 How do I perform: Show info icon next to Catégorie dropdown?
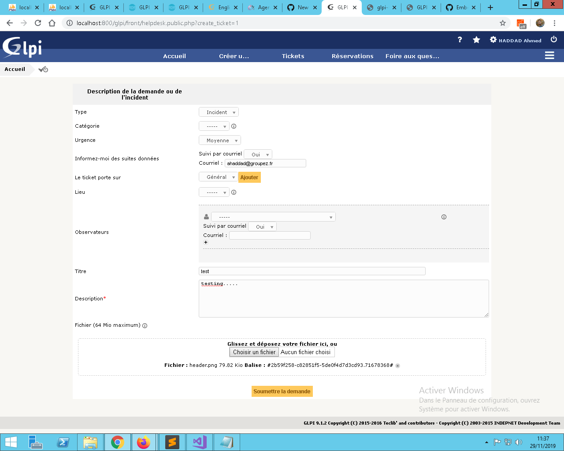coord(234,126)
